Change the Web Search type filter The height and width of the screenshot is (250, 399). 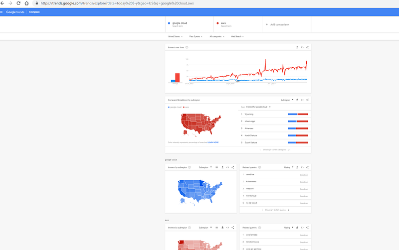[237, 36]
